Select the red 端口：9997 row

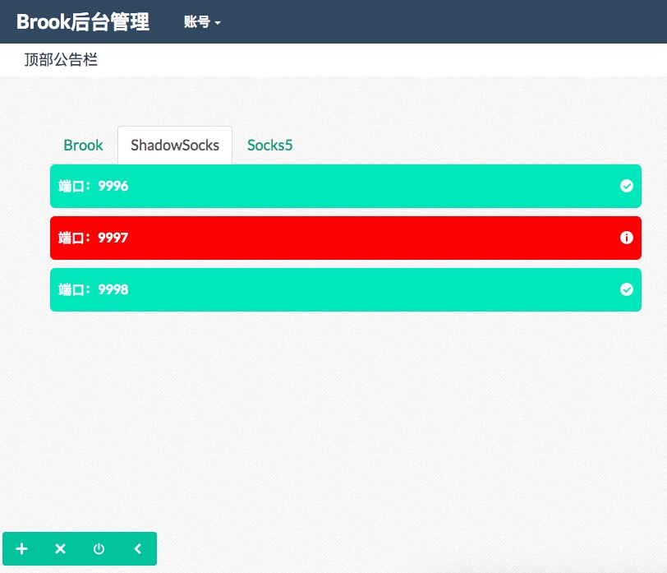tap(345, 238)
